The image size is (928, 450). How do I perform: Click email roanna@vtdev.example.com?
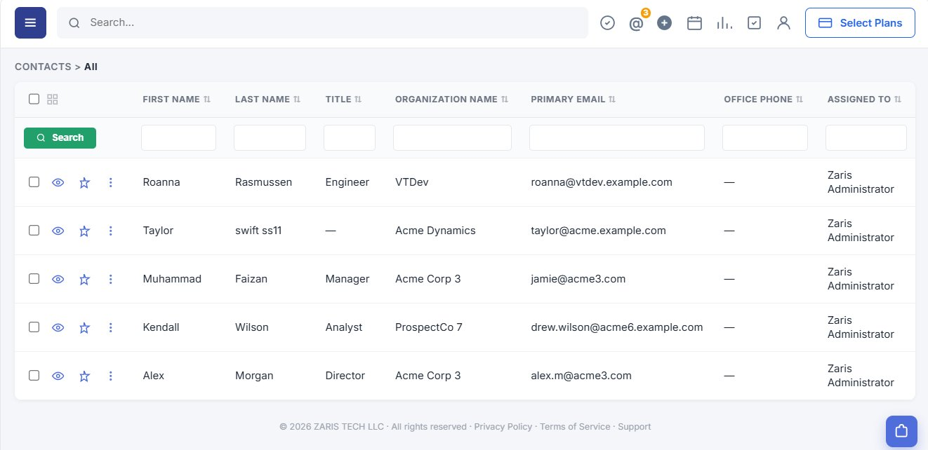[x=602, y=182]
